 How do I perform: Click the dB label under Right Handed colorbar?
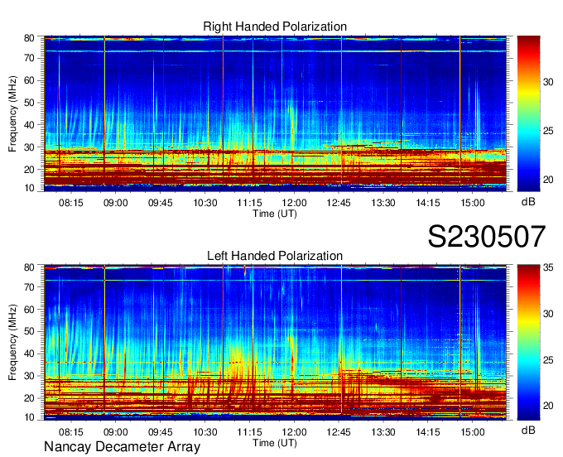[528, 202]
